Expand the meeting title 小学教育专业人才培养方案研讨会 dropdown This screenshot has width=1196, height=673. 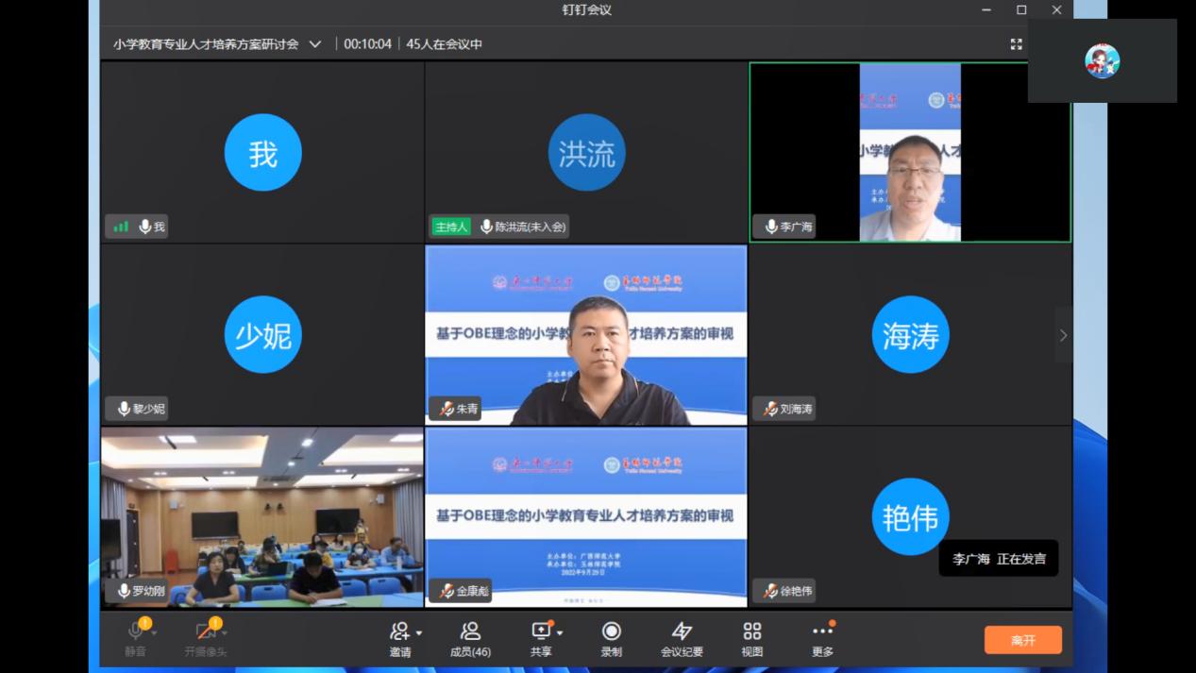point(315,44)
